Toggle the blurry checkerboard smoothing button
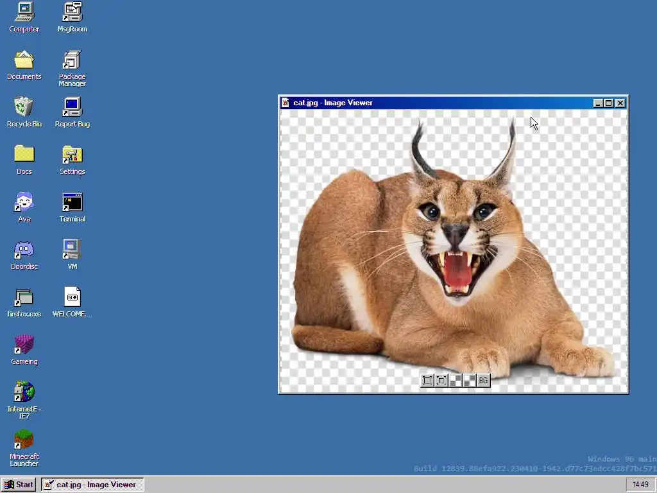657x493 pixels. click(469, 380)
